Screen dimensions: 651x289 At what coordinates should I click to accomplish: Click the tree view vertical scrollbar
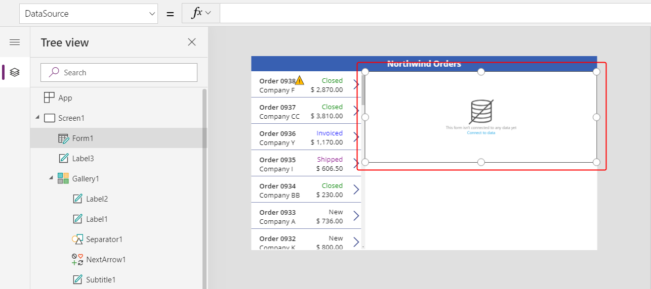(205, 188)
